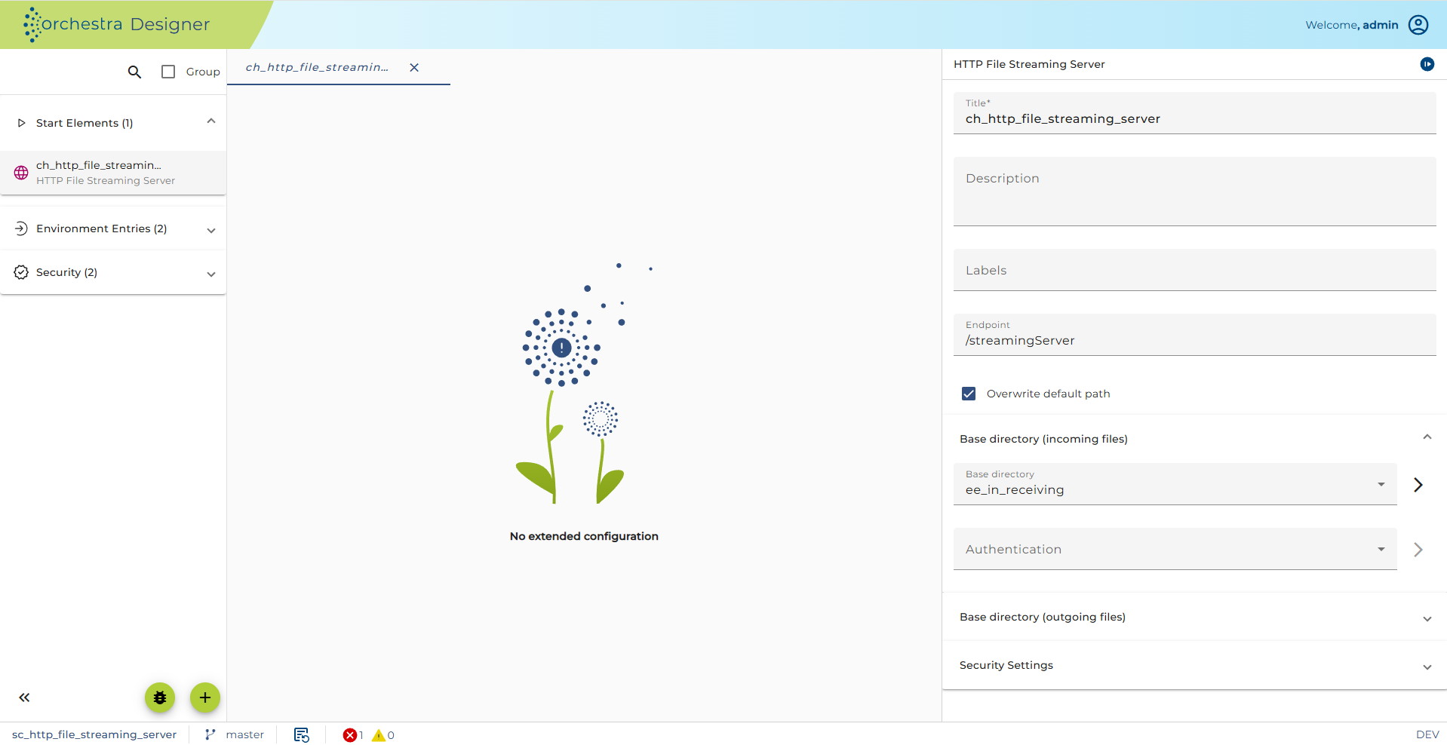
Task: Click the blue play icon in the properties header
Action: (x=1427, y=64)
